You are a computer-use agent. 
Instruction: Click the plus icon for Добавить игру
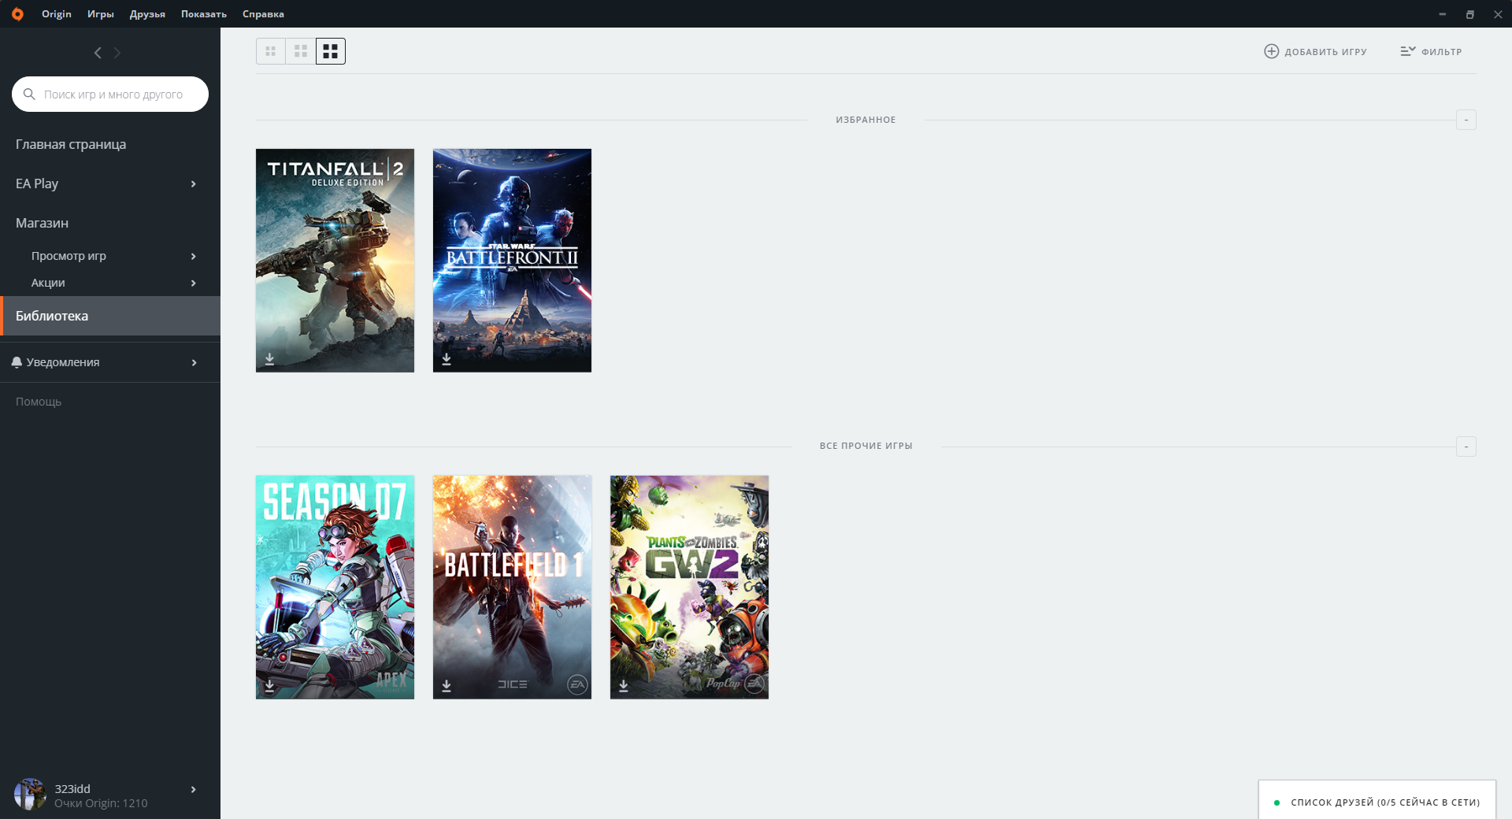coord(1271,51)
